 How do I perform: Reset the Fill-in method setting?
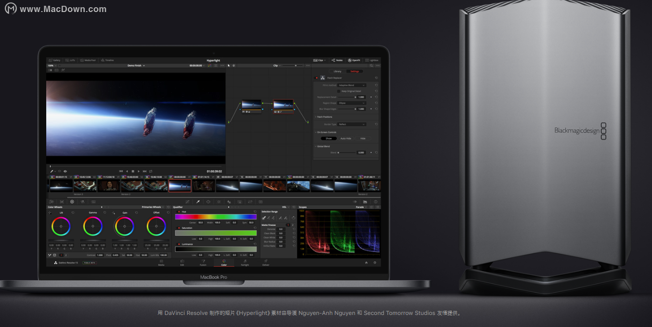[x=376, y=85]
